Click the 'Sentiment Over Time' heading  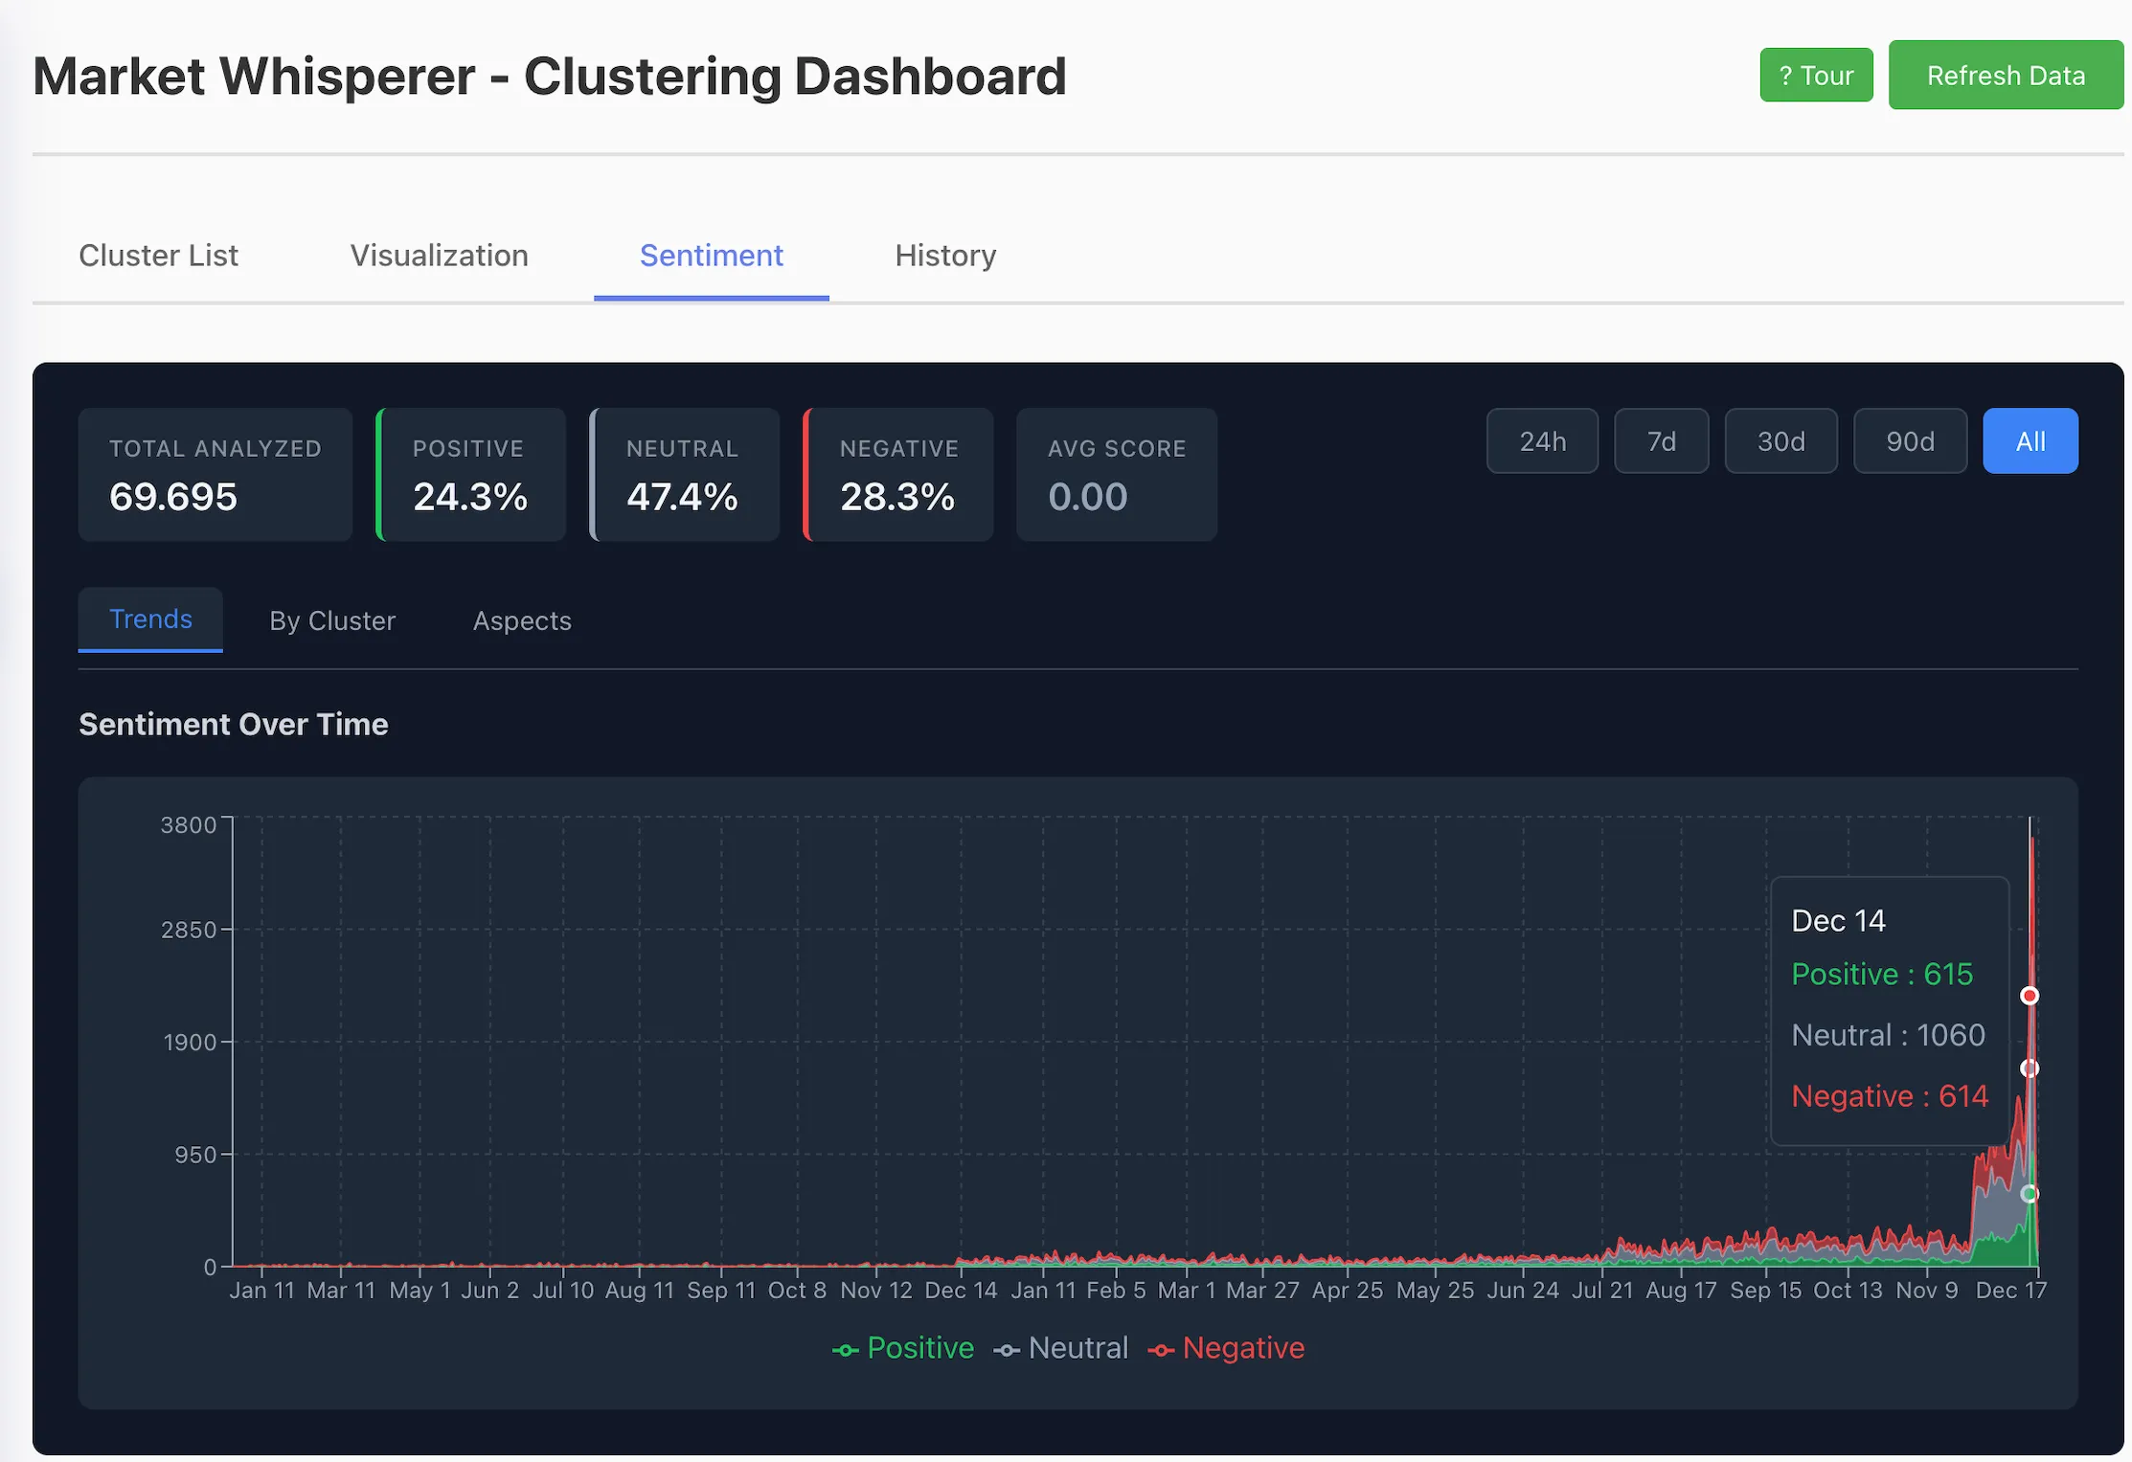(234, 725)
